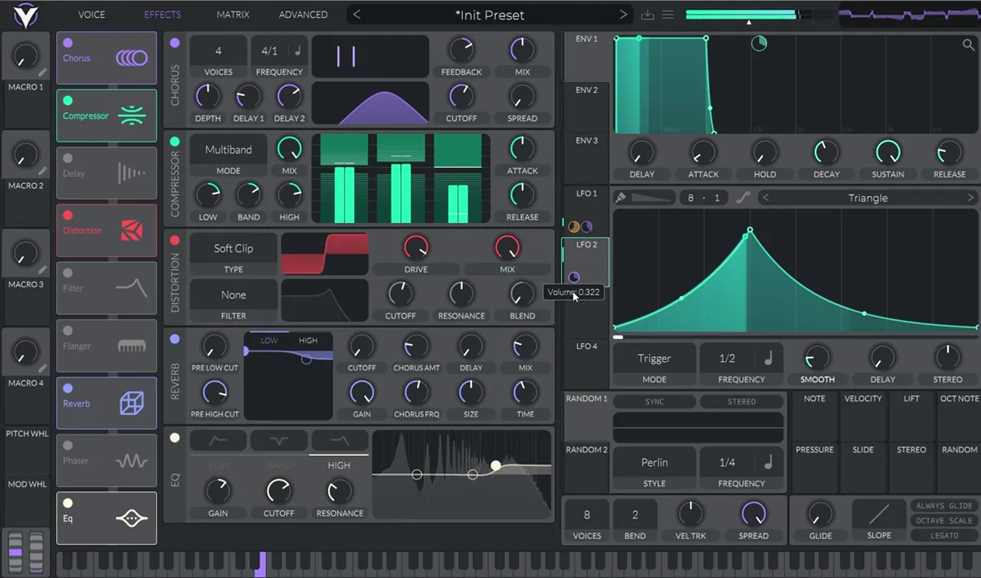Click the Delay effect icon
981x578 pixels.
(x=132, y=173)
